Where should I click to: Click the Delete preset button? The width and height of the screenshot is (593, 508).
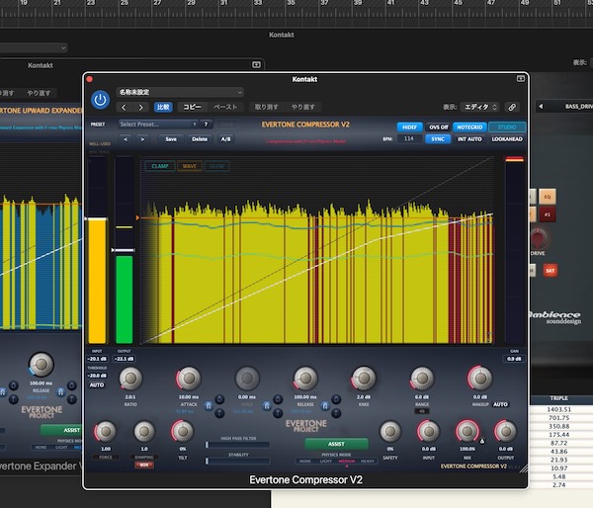[x=200, y=139]
